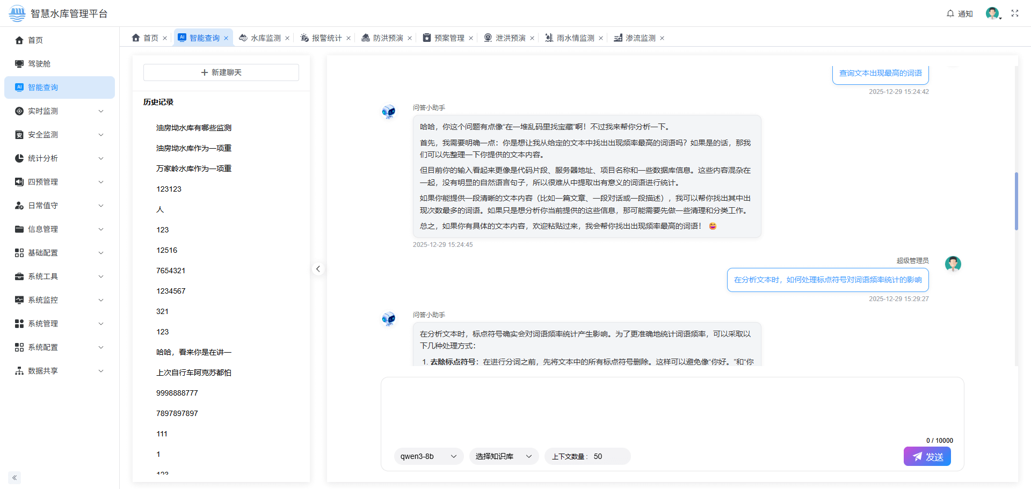
Task: Toggle fullscreen with the top-right icon
Action: click(x=1015, y=13)
